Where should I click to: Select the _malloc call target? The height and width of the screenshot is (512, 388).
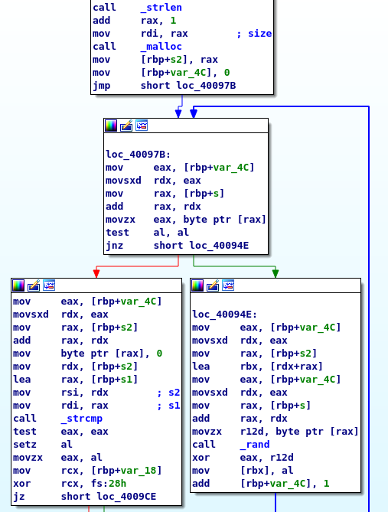(x=161, y=47)
